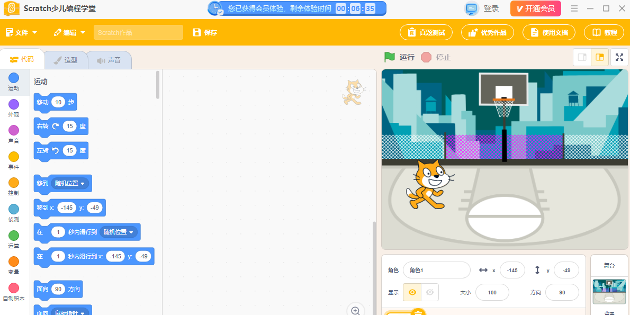Click the 15 value in 右转 block
Image resolution: width=630 pixels, height=315 pixels.
coord(69,127)
